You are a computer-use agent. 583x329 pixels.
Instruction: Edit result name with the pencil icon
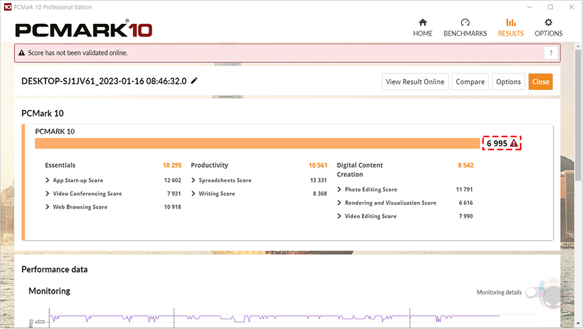194,81
